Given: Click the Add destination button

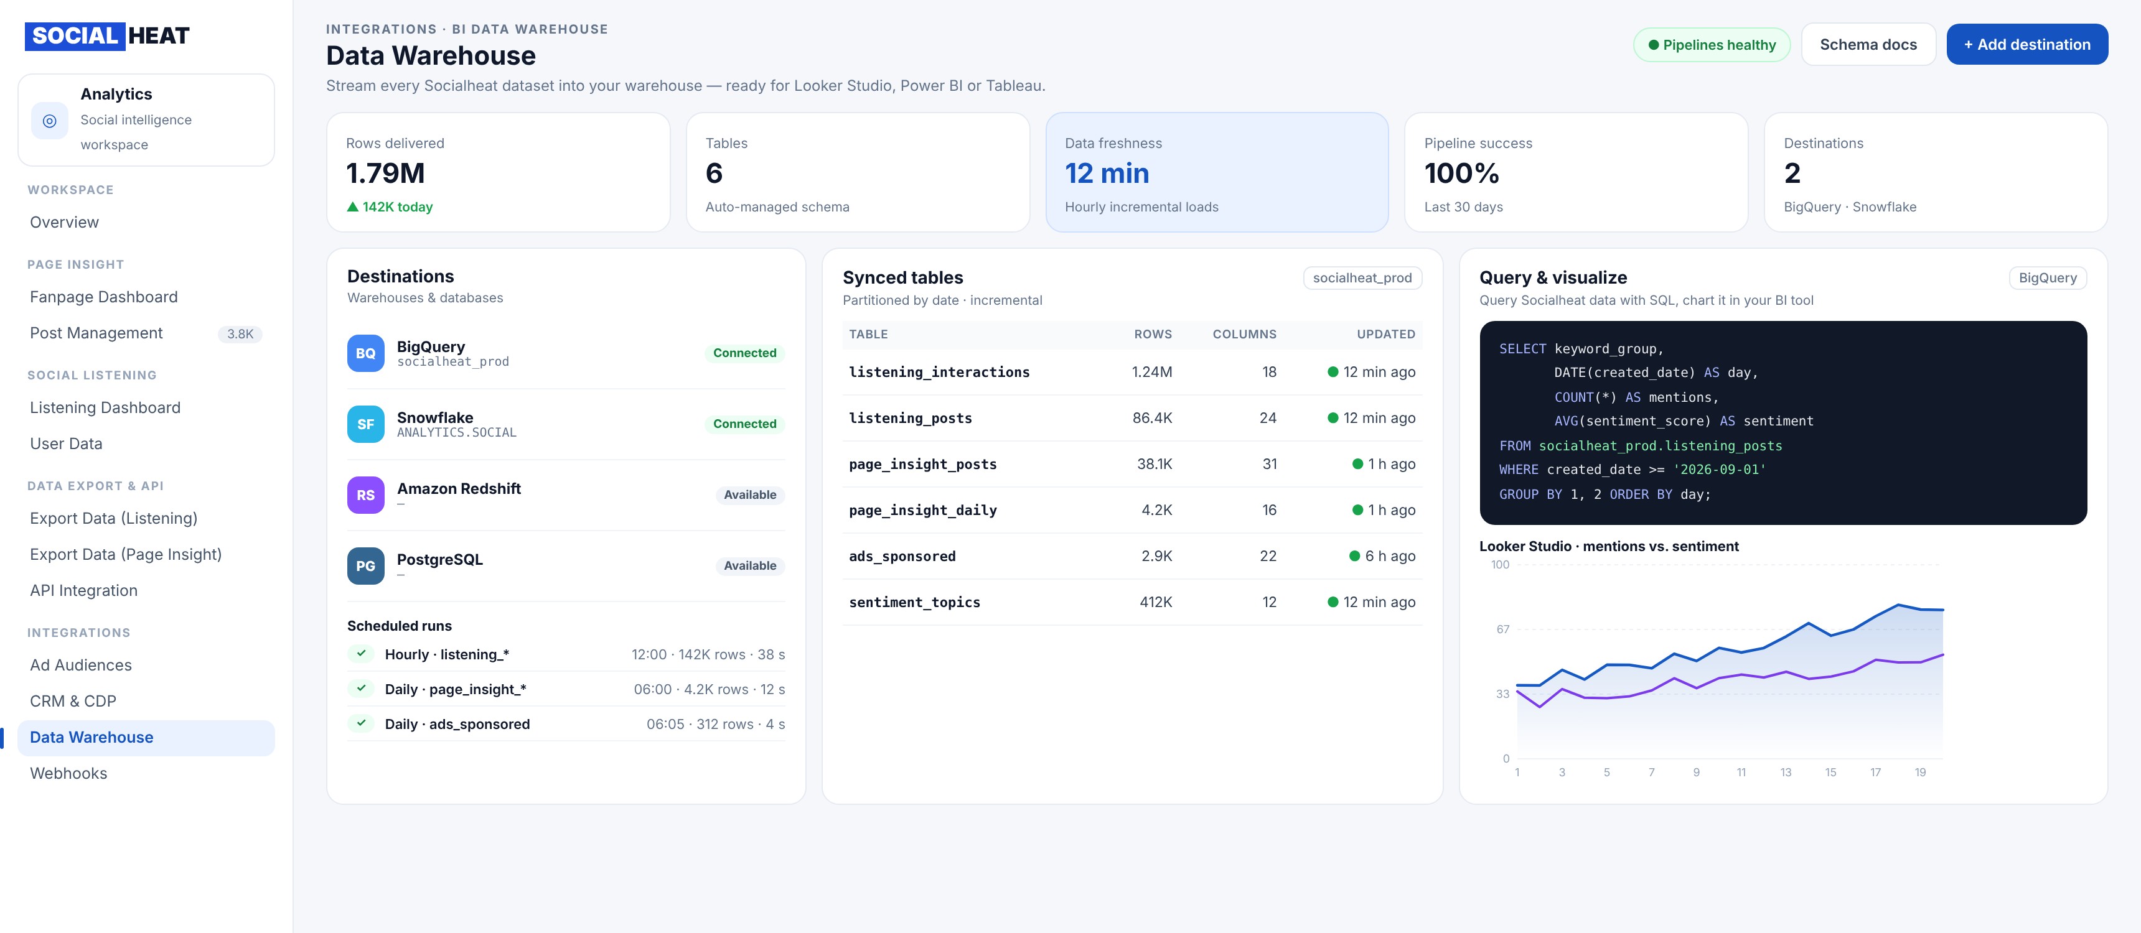Looking at the screenshot, I should click(2026, 45).
